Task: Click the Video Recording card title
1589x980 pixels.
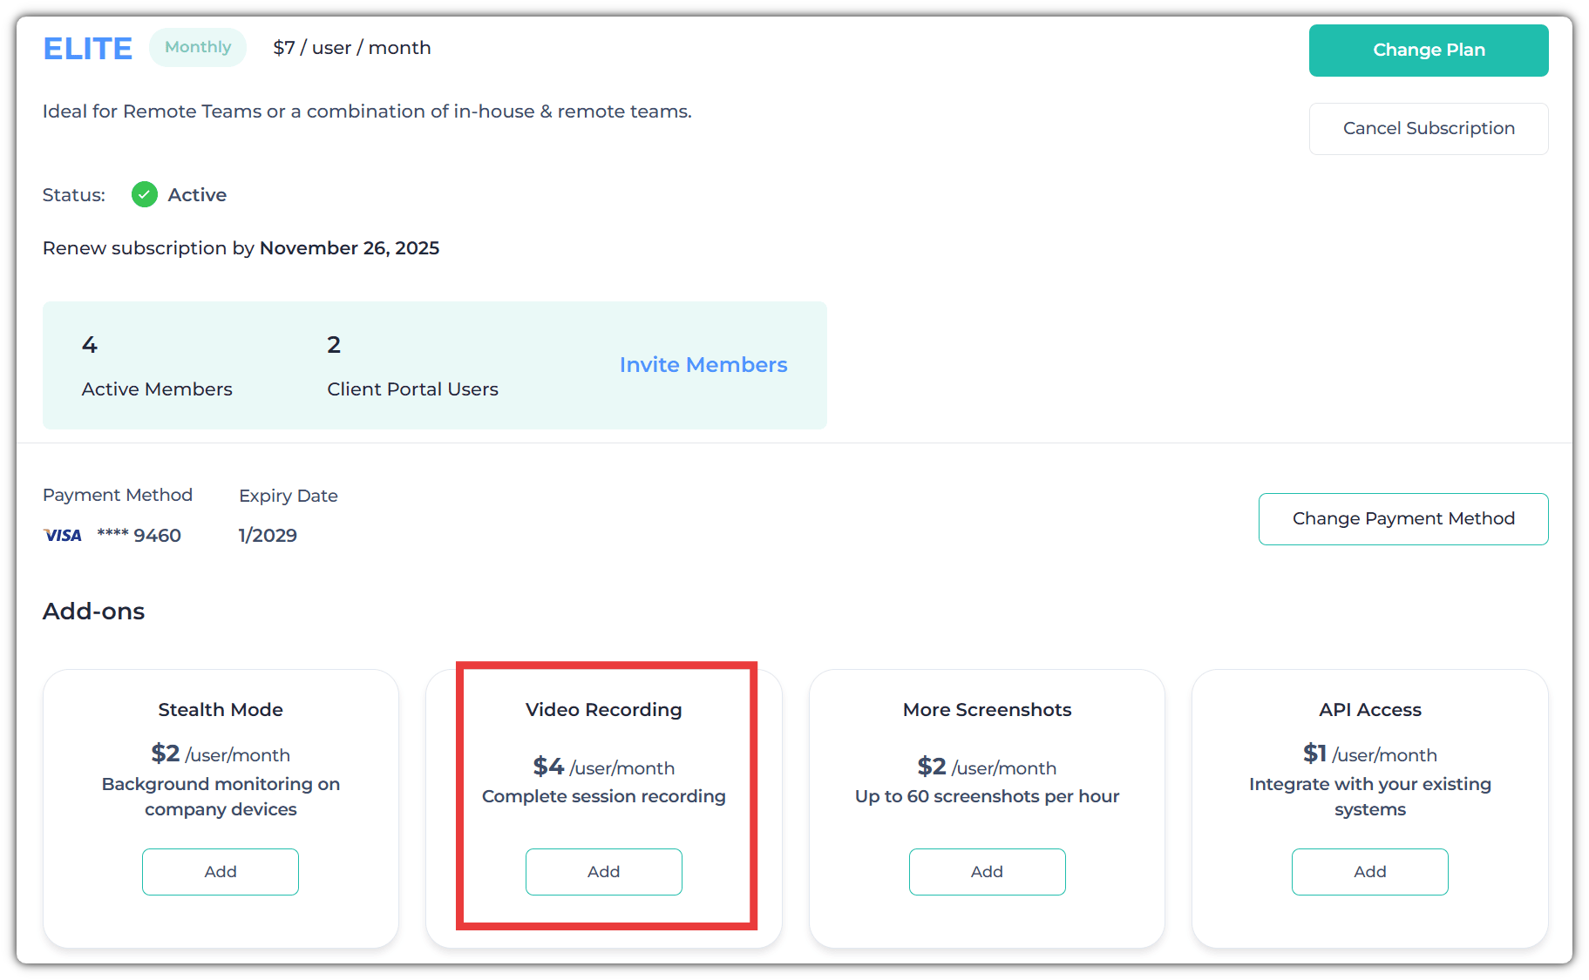Action: (603, 710)
